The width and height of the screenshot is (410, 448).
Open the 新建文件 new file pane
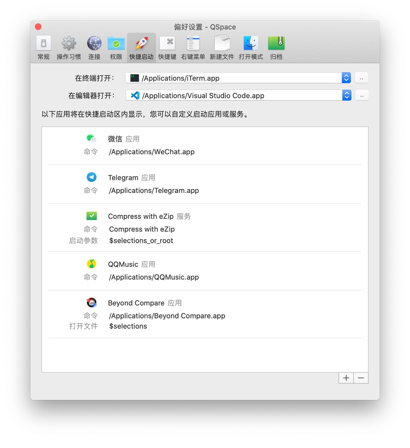[x=222, y=48]
